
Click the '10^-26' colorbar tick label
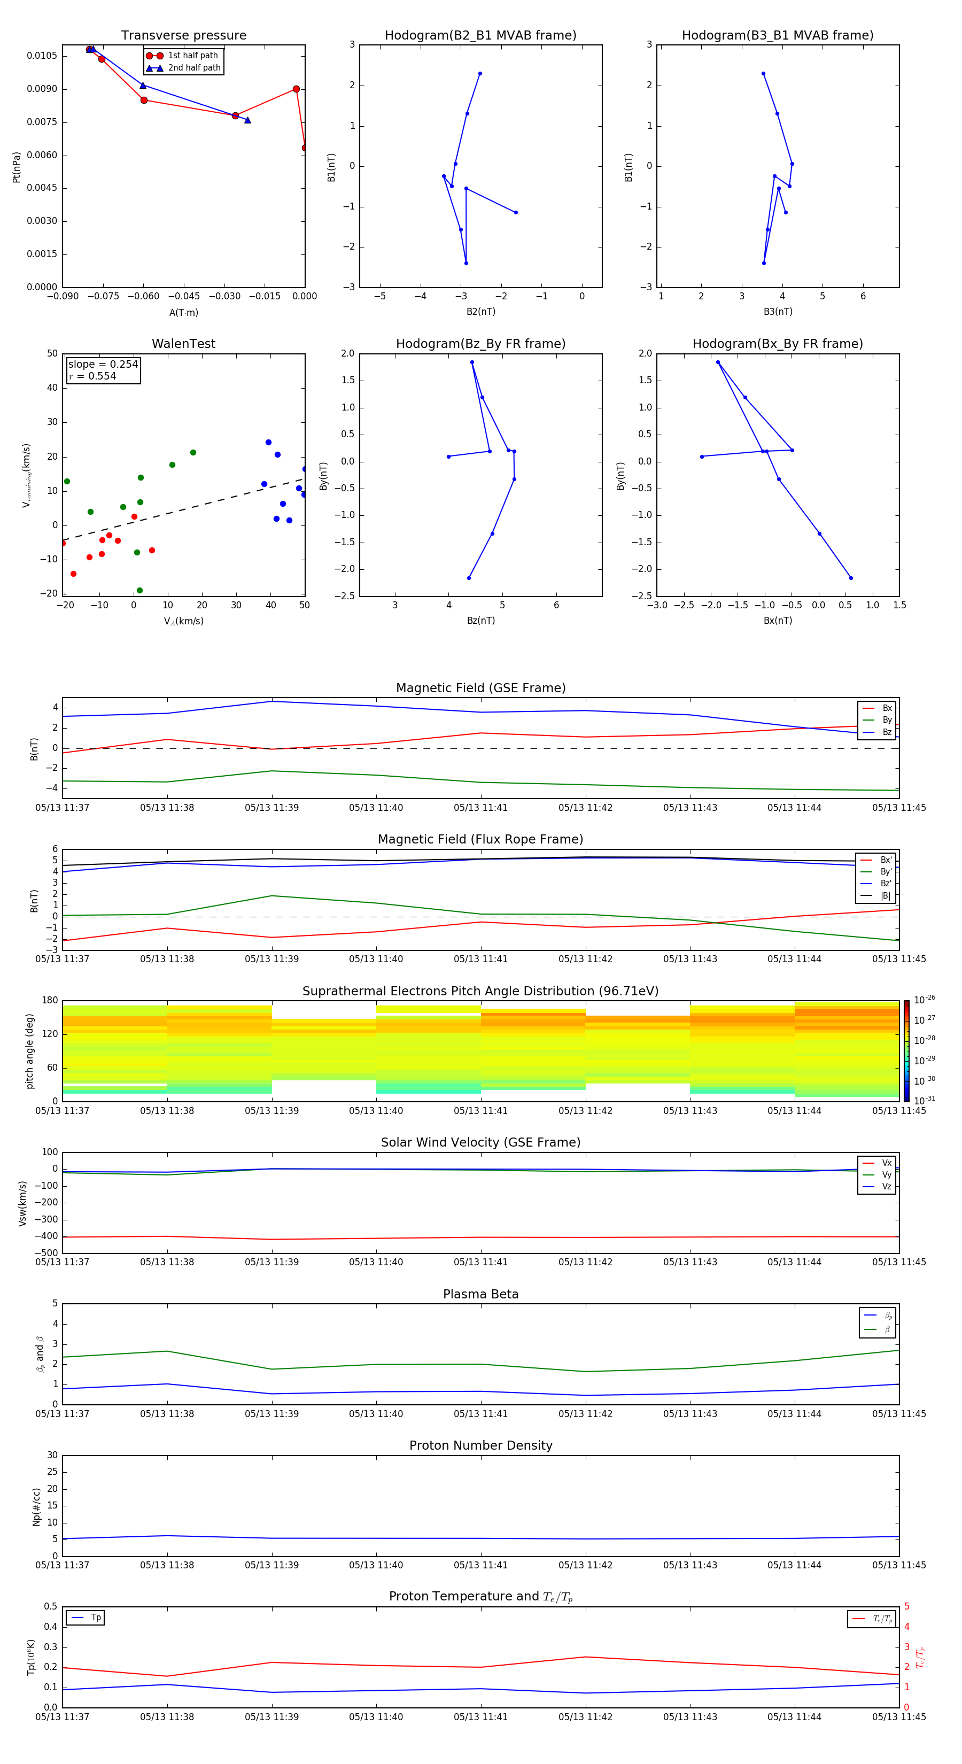(x=924, y=1000)
